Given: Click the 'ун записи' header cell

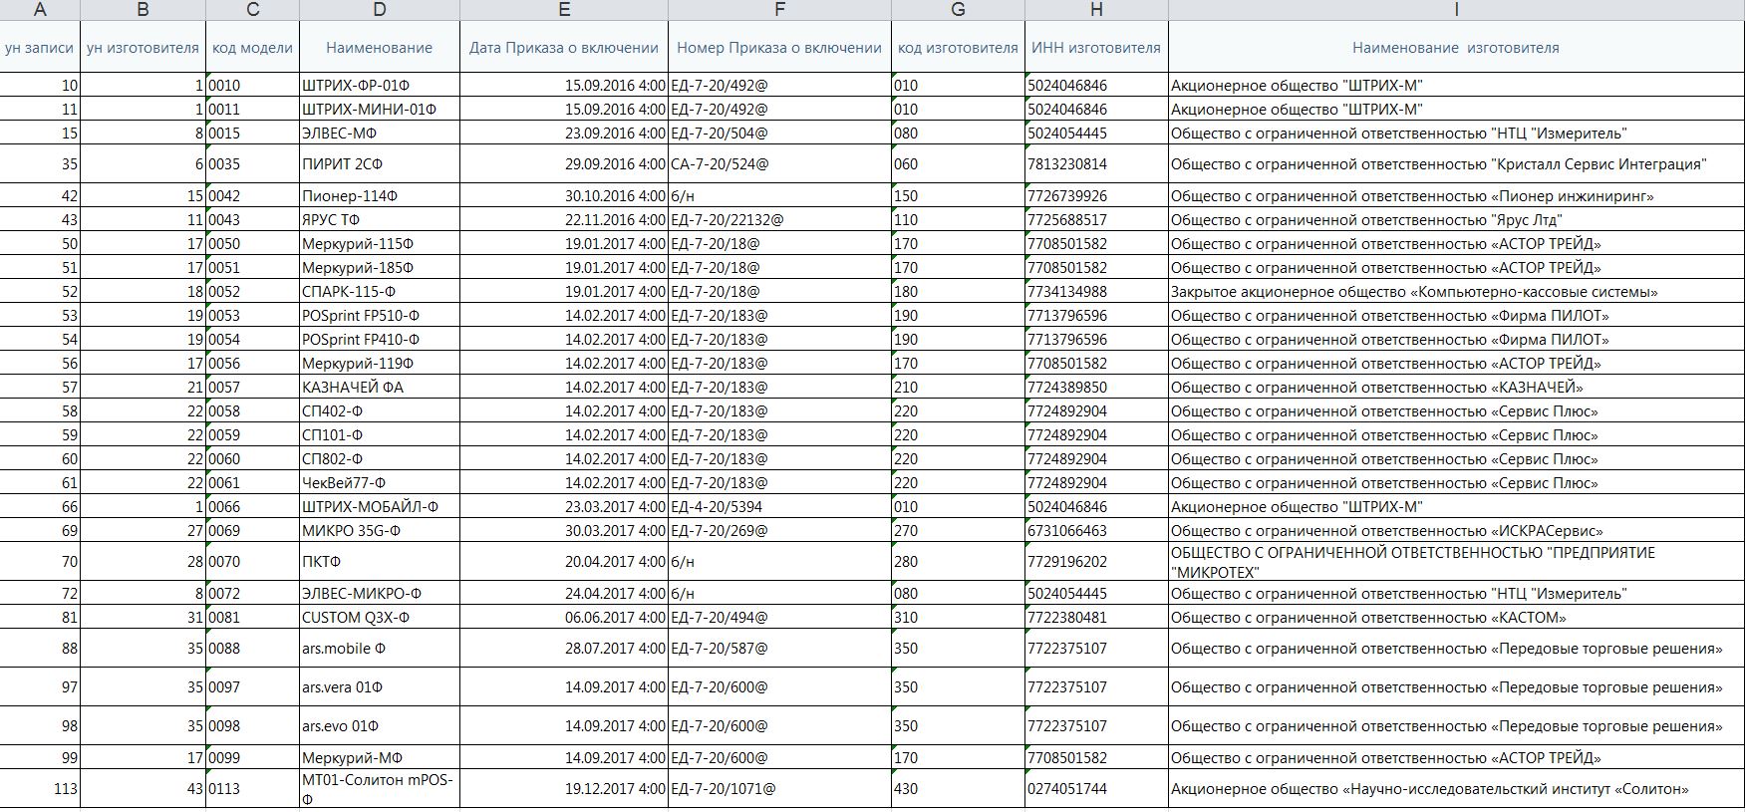Looking at the screenshot, I should pyautogui.click(x=40, y=47).
